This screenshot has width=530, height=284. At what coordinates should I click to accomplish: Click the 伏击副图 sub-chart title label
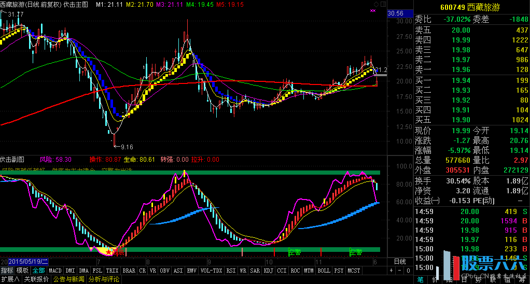[x=12, y=160]
